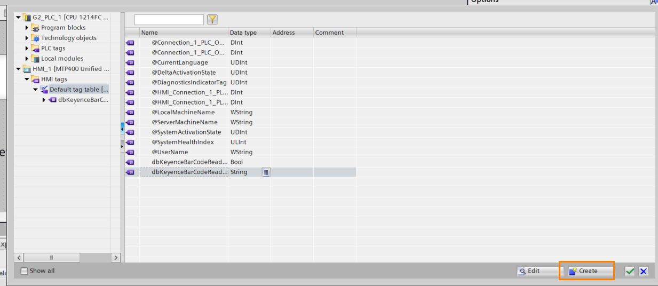Viewport: 658px width, 286px height.
Task: Click the tag icon beside @UserName
Action: tap(130, 152)
